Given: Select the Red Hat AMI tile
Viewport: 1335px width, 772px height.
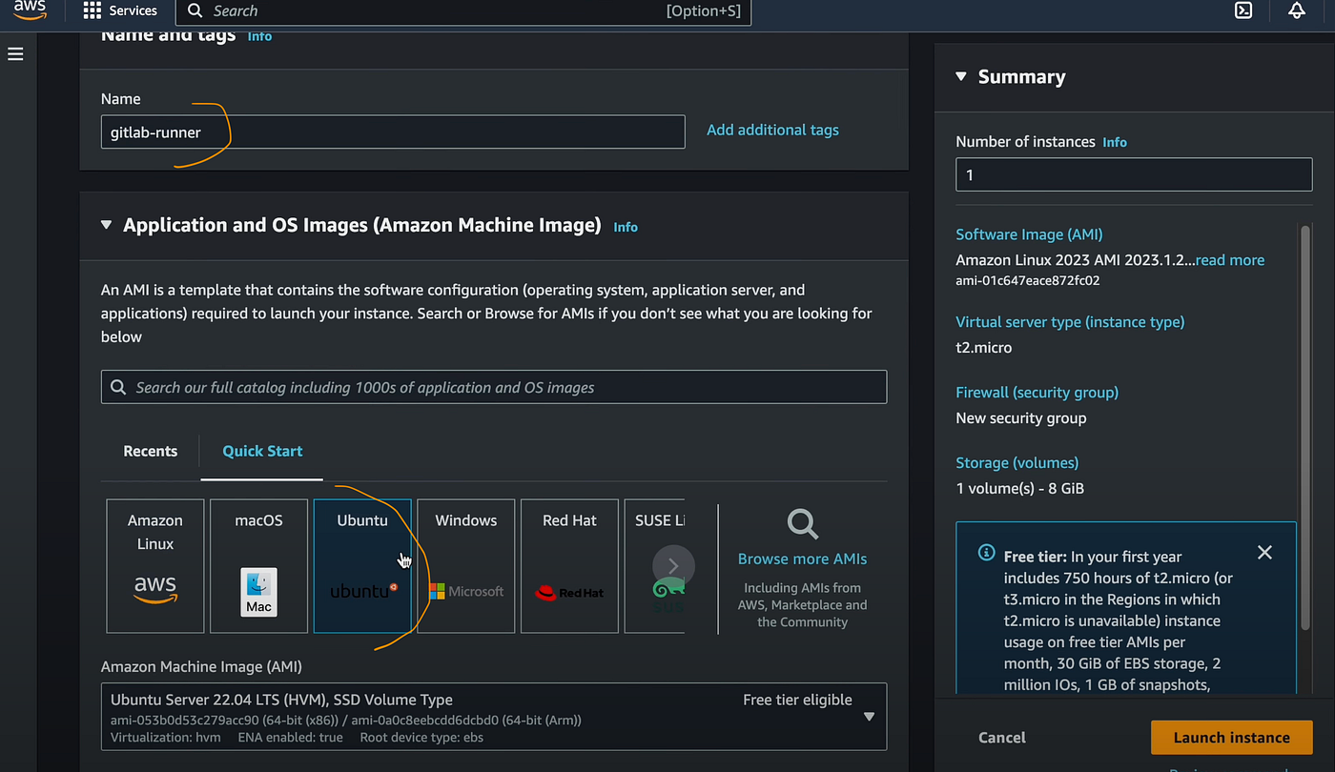Looking at the screenshot, I should pos(569,566).
